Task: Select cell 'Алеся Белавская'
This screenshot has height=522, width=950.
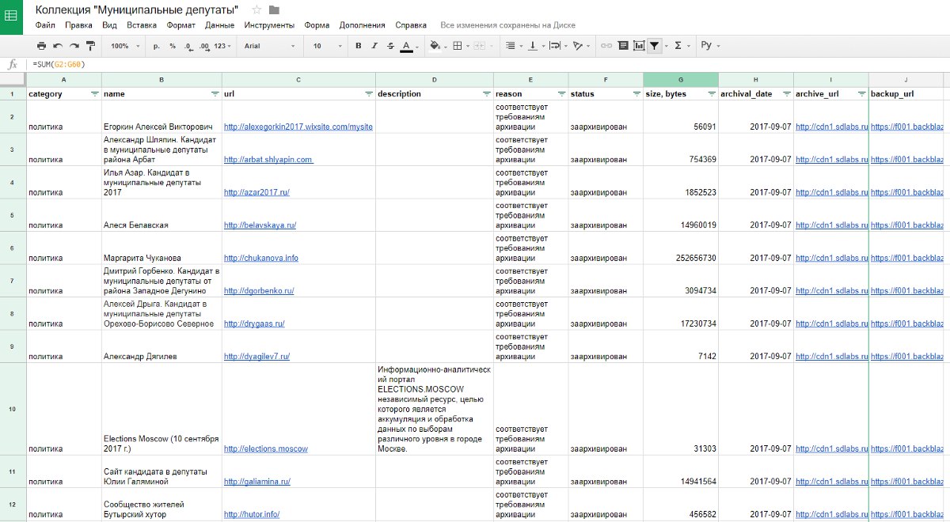Action: (161, 214)
